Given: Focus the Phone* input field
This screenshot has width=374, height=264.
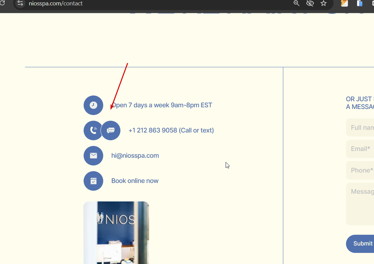Looking at the screenshot, I should 360,170.
